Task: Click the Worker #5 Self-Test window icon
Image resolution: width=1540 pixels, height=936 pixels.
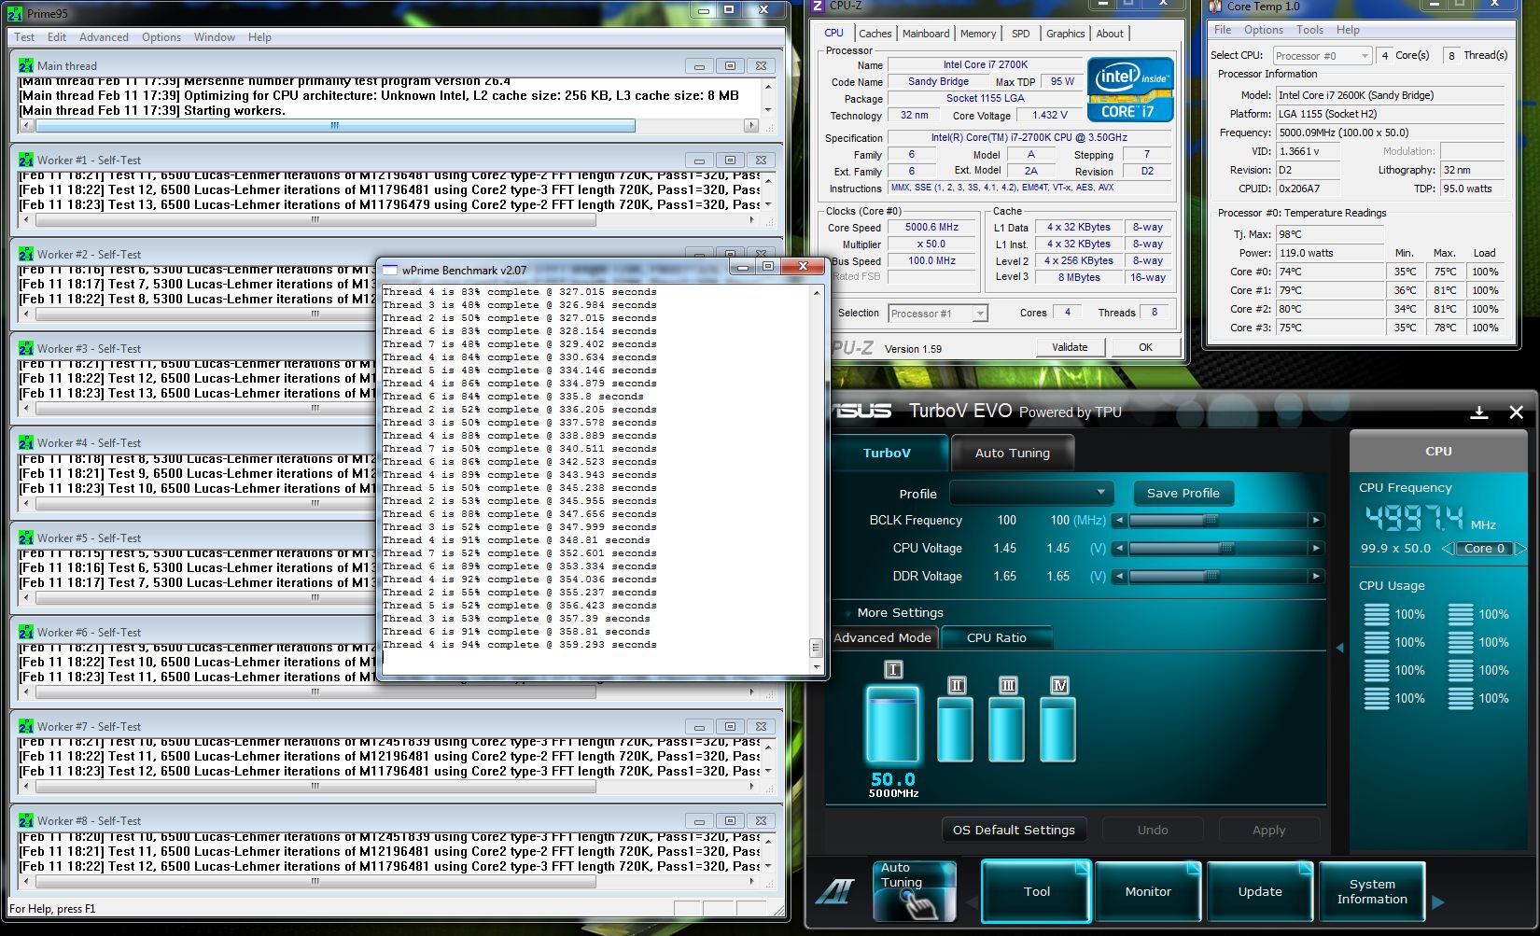Action: pyautogui.click(x=26, y=538)
